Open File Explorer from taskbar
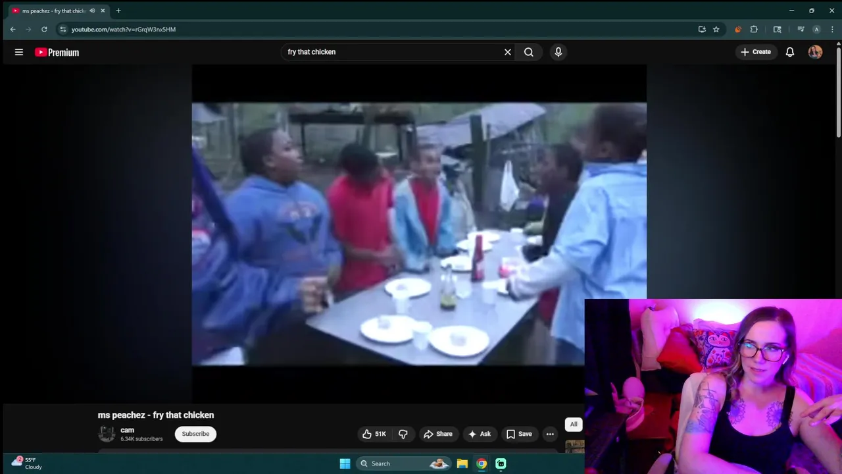 462,463
